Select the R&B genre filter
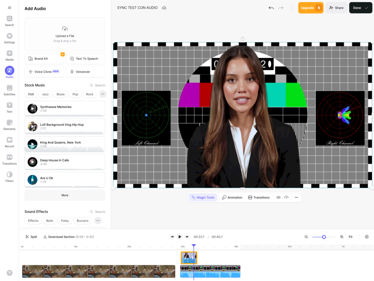The image size is (374, 281). click(x=31, y=94)
